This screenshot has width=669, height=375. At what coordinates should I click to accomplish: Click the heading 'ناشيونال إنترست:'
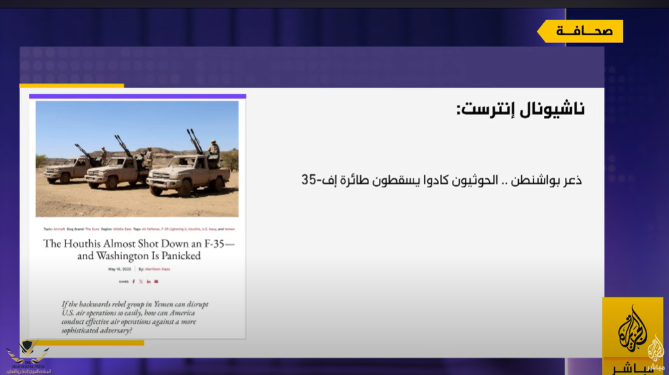click(521, 109)
